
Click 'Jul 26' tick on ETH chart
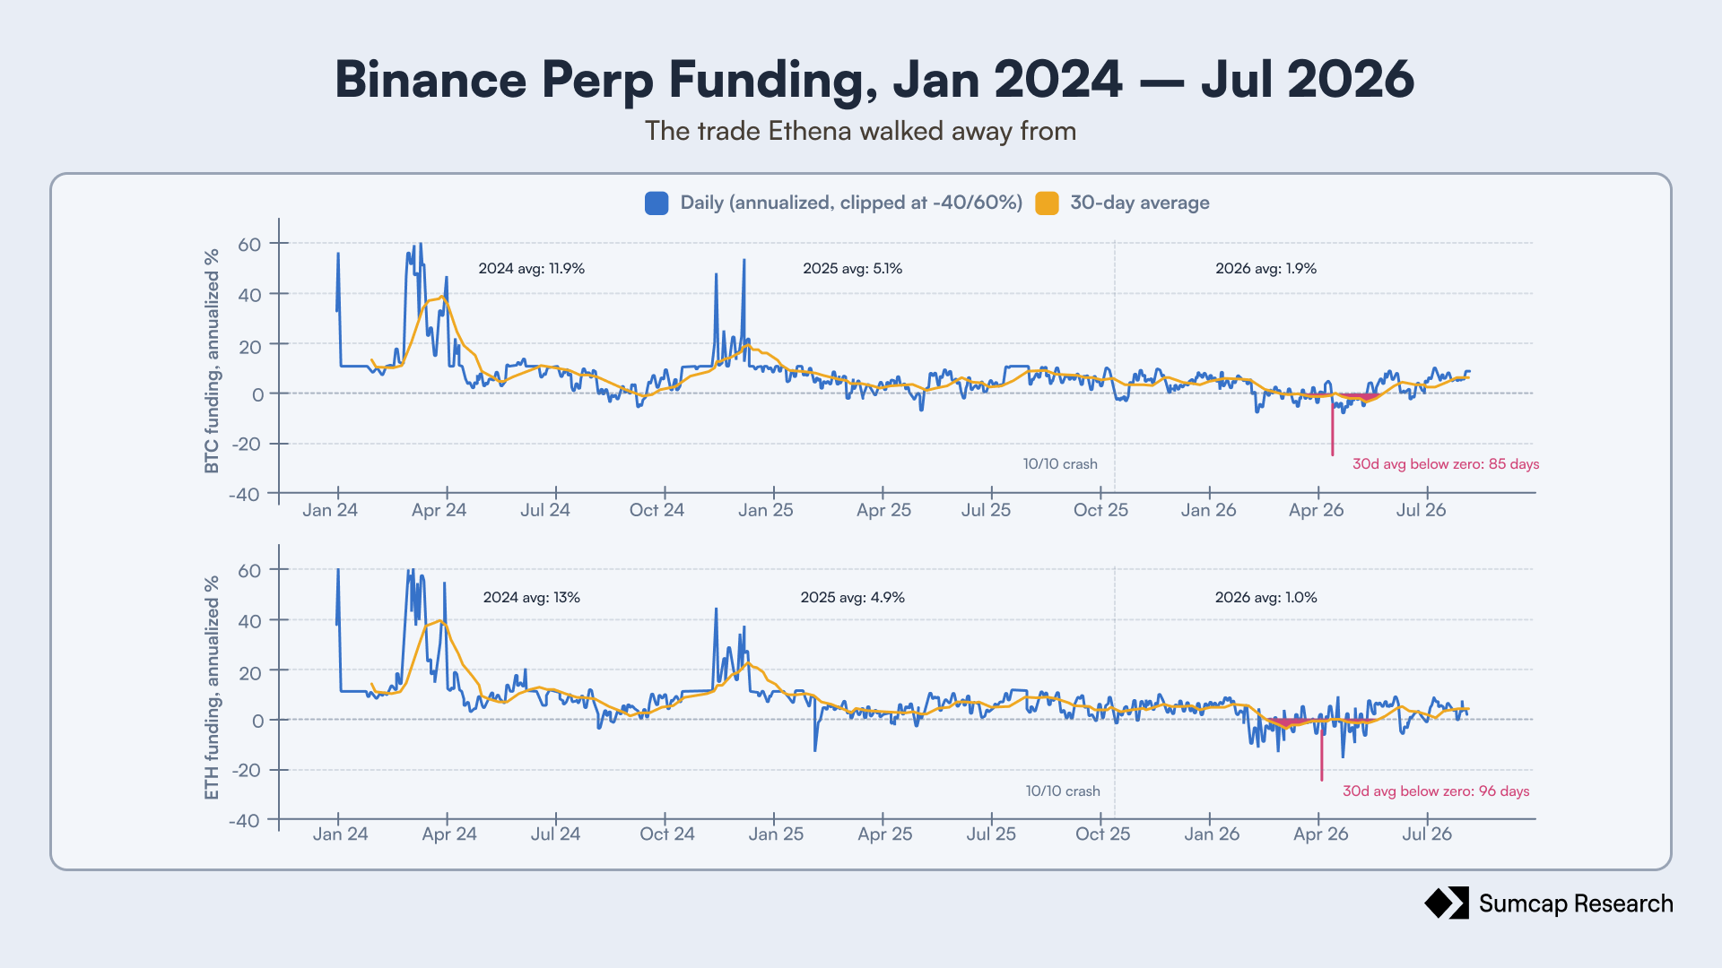pos(1426,834)
